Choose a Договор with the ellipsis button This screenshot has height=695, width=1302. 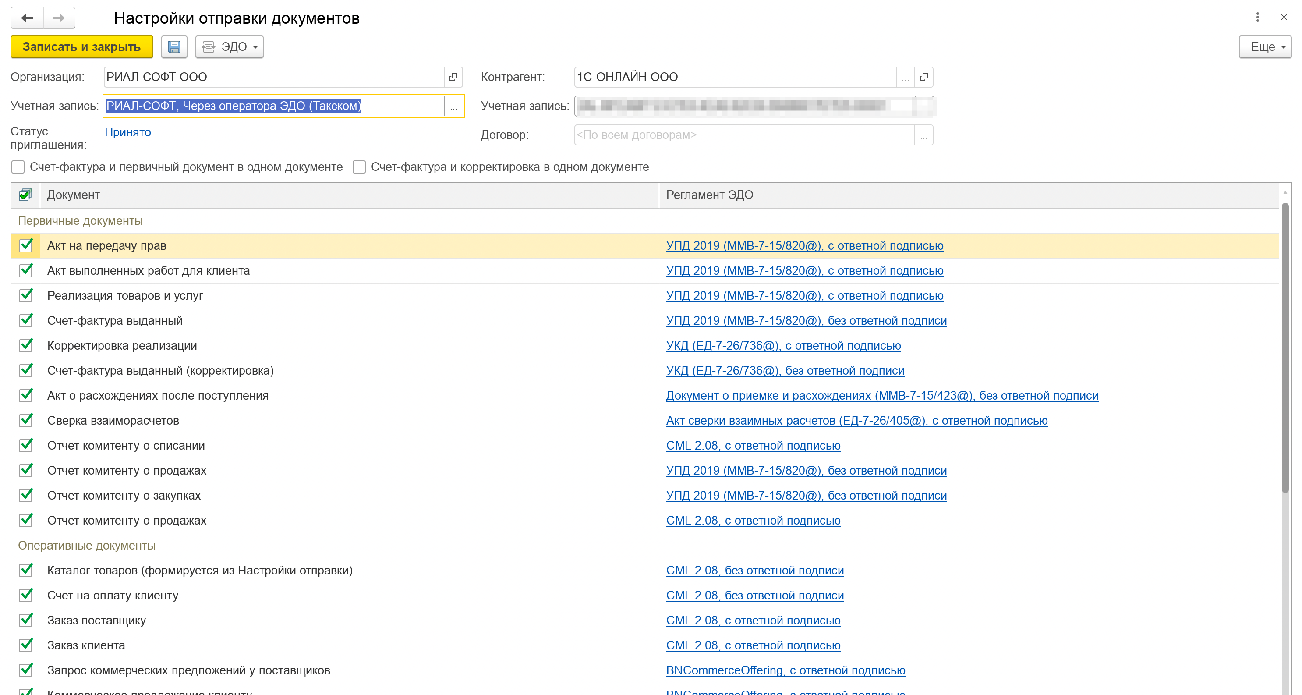924,135
